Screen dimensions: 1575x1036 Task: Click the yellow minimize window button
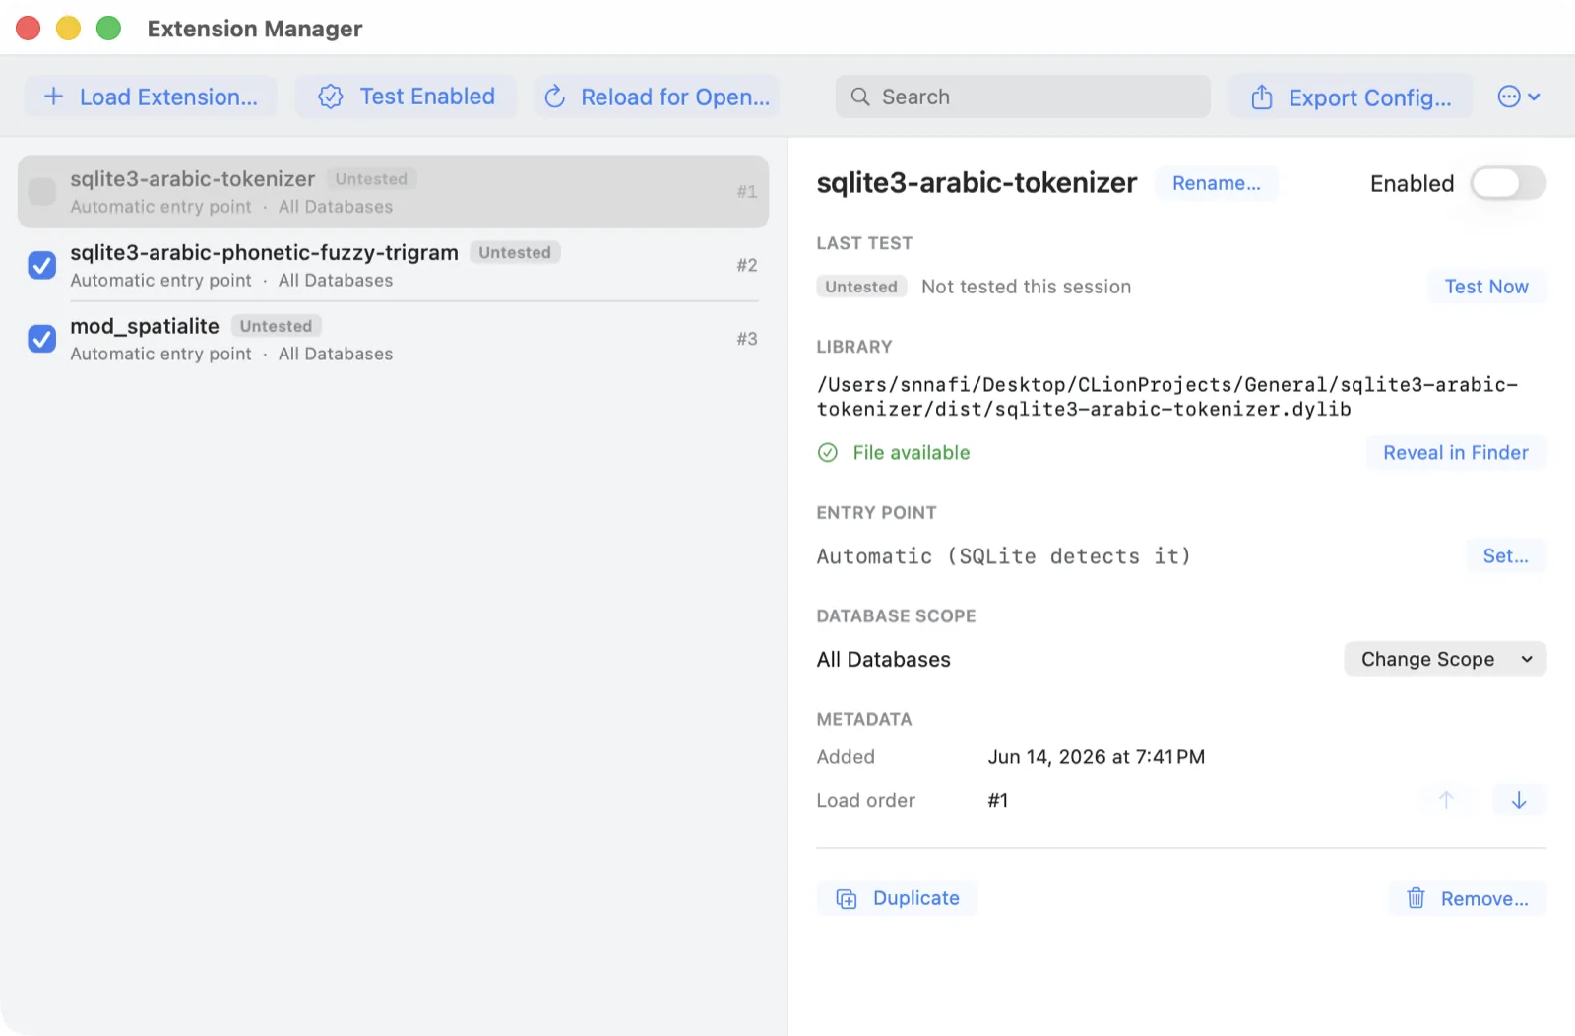[x=68, y=29]
